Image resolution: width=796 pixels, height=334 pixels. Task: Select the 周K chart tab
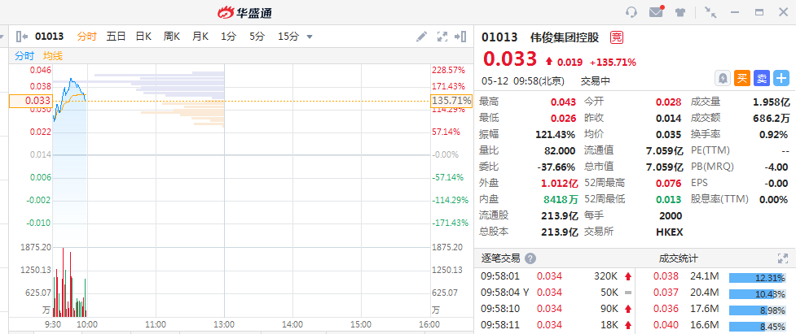pyautogui.click(x=172, y=37)
